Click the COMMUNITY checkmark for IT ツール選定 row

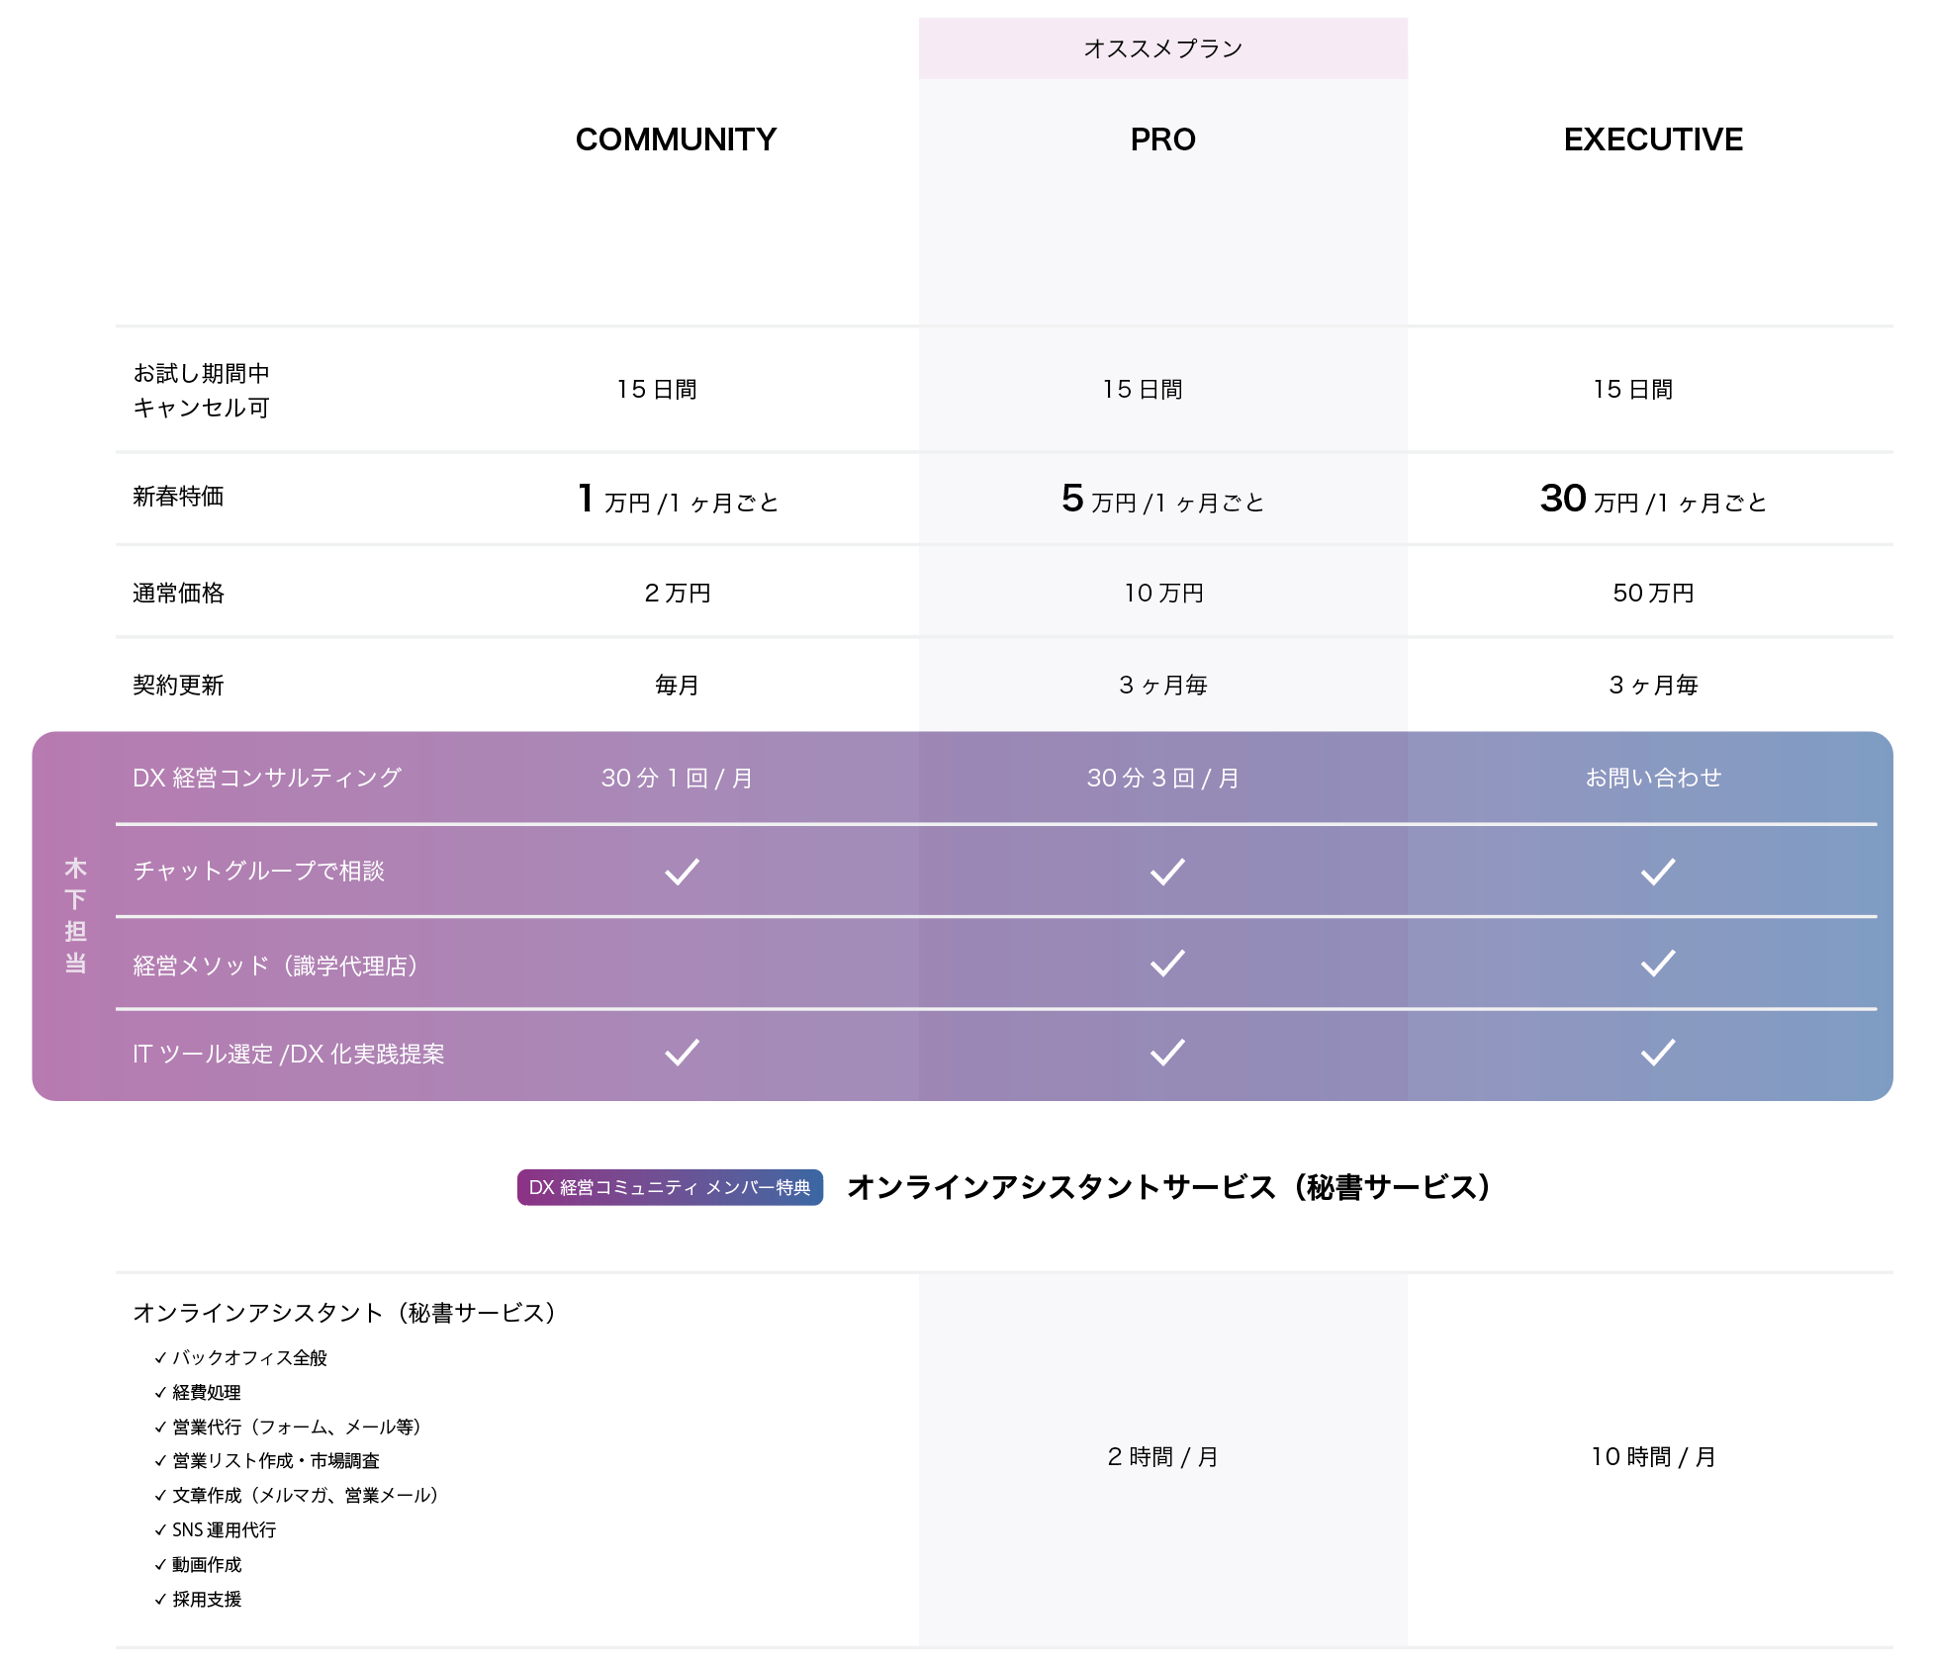coord(682,1053)
